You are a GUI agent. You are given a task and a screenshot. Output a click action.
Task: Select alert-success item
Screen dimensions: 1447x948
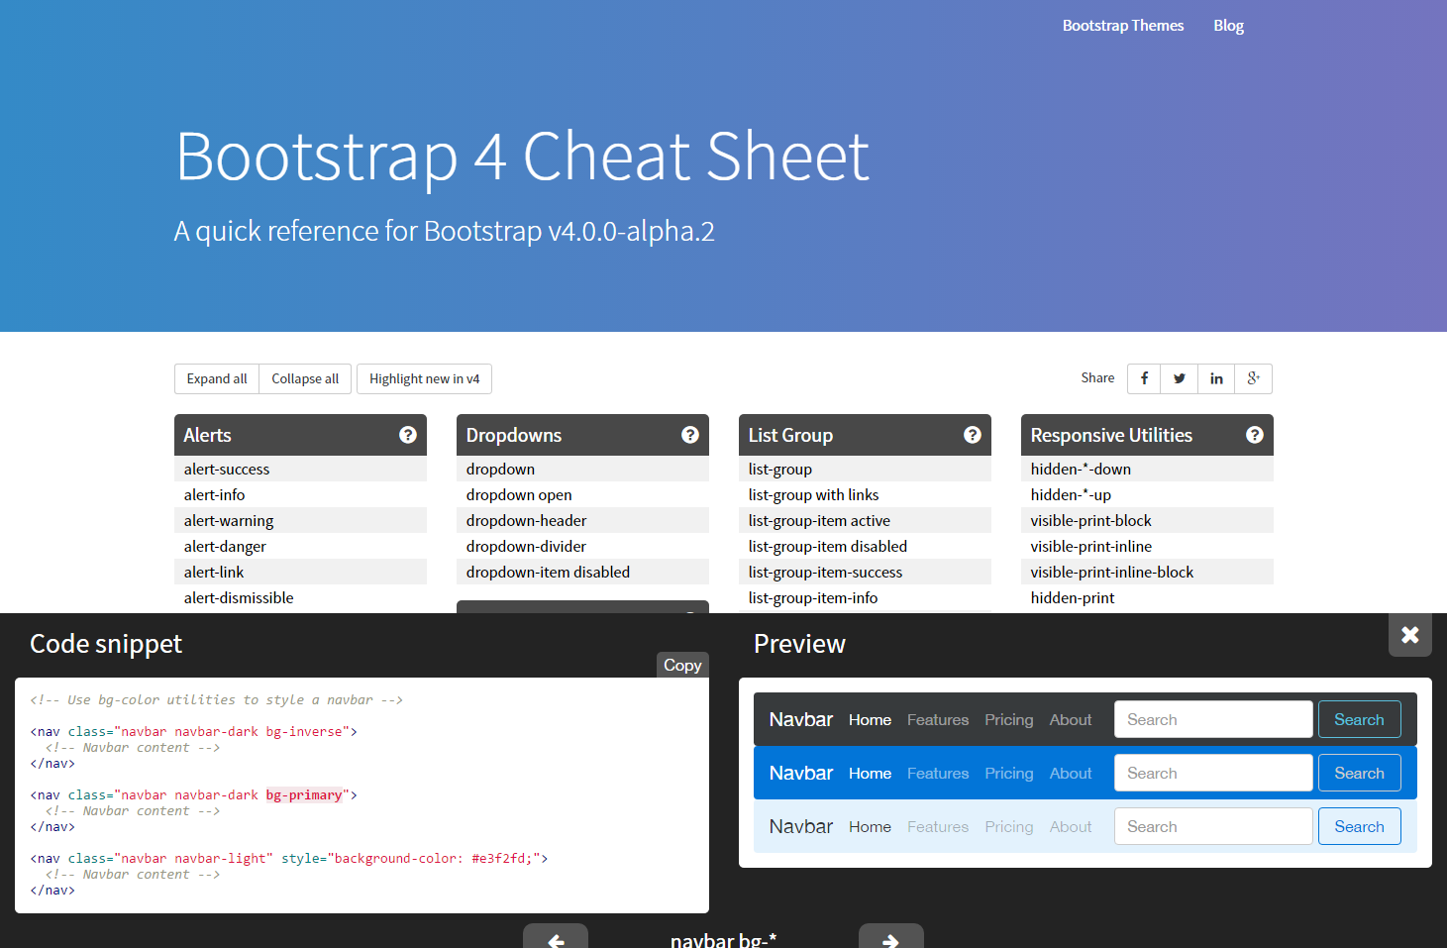click(x=300, y=469)
